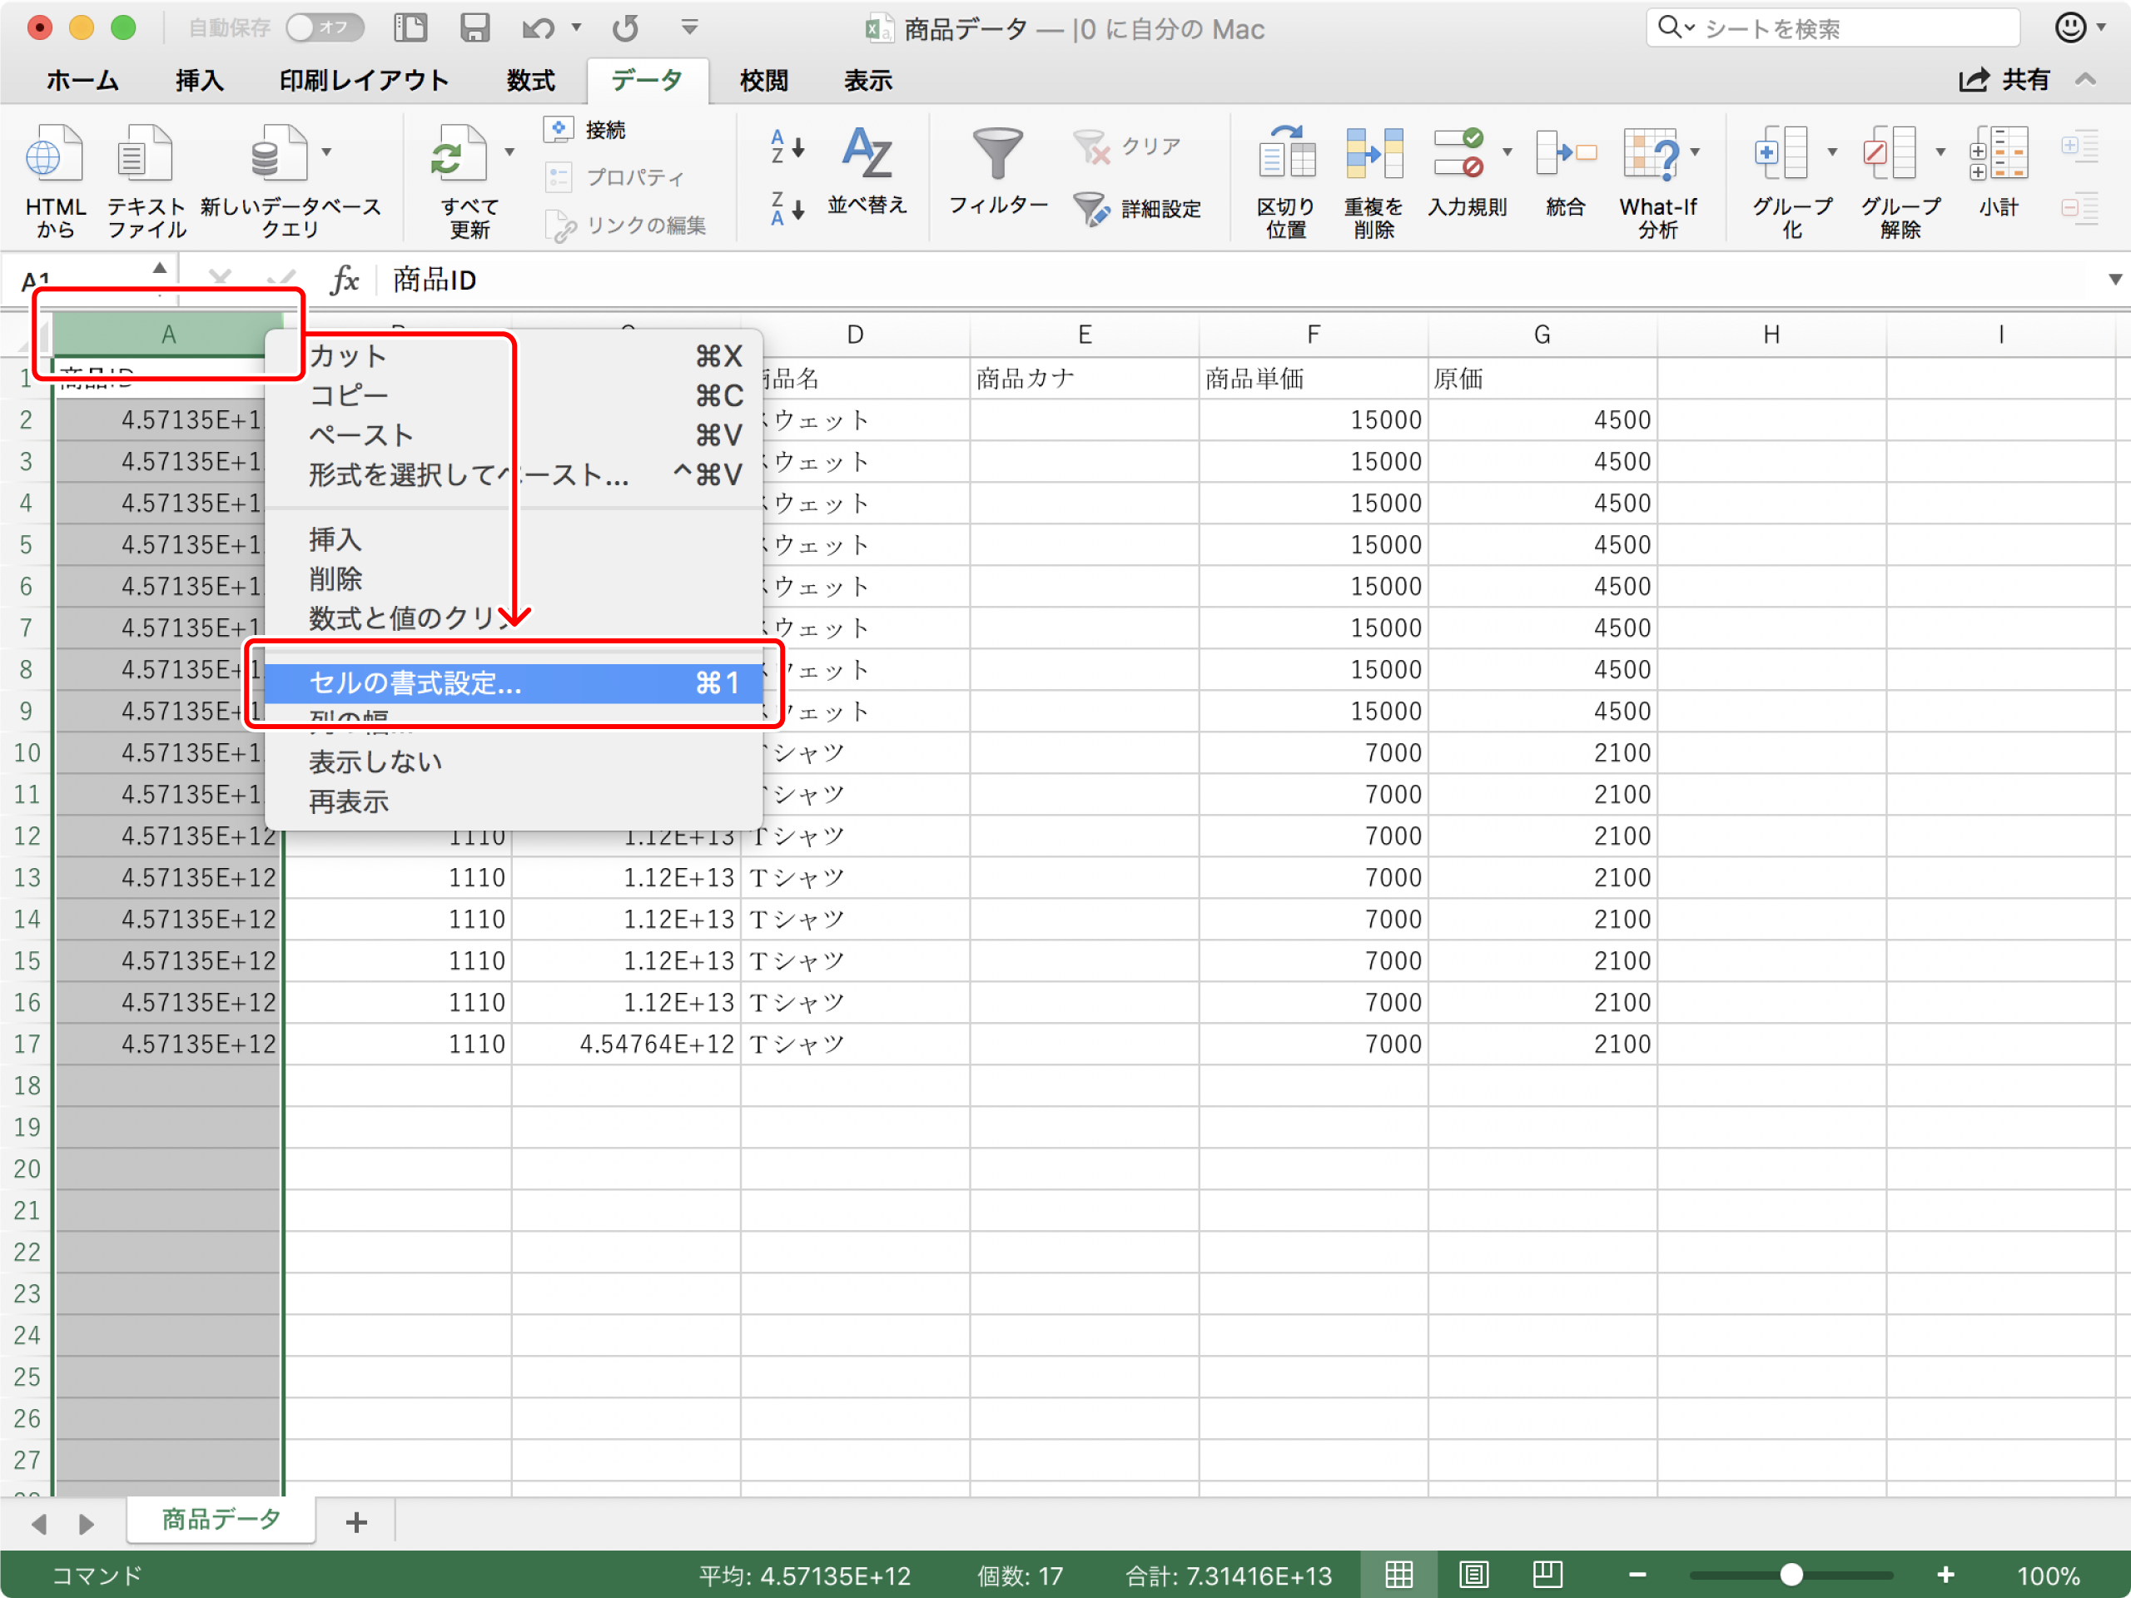Click the Sort (並べ替え) icon
The width and height of the screenshot is (2131, 1598).
pyautogui.click(x=866, y=154)
